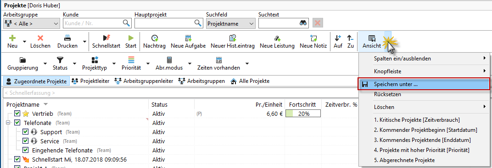Open the Neu dropdown arrow
This screenshot has height=168, width=492.
24,41
